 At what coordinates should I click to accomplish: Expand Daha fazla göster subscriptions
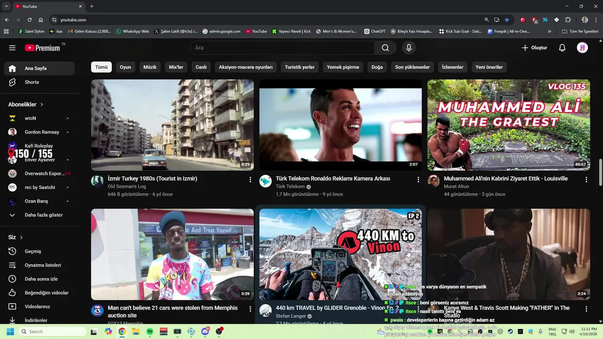(x=40, y=215)
